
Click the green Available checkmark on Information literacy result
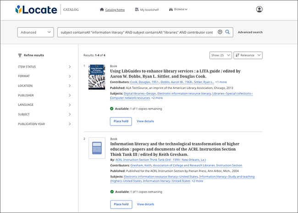click(112, 192)
